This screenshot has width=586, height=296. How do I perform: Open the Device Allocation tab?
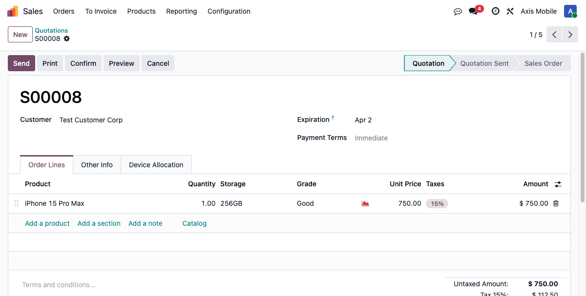pos(156,165)
